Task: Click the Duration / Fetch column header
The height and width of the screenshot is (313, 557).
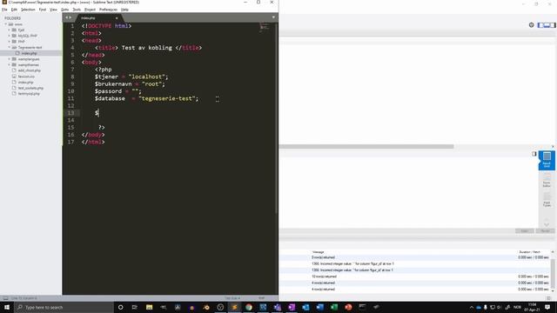Action: point(530,251)
